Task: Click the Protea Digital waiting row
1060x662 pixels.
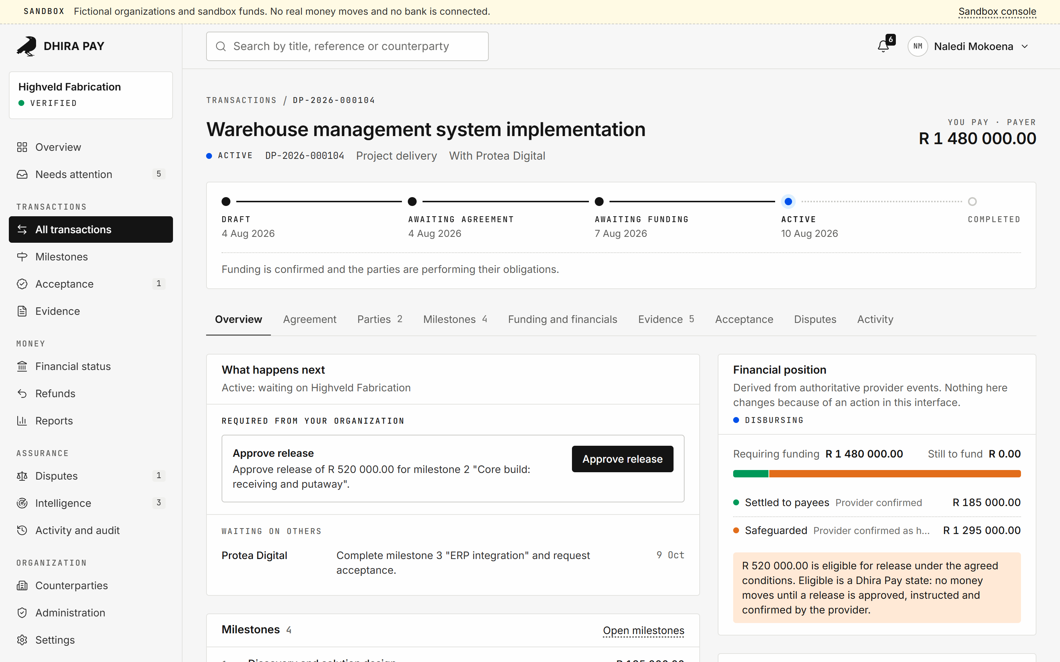Action: (x=453, y=563)
